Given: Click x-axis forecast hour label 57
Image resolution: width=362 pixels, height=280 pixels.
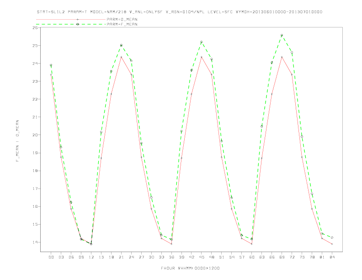Looking at the screenshot, I should point(242,257).
